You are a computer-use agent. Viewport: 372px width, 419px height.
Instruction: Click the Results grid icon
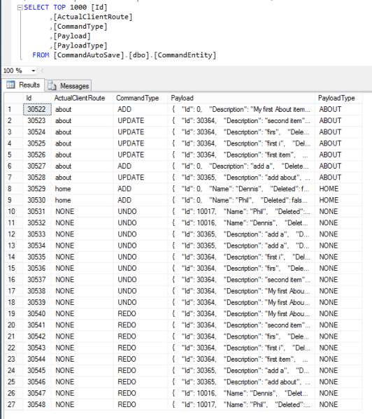[10, 85]
